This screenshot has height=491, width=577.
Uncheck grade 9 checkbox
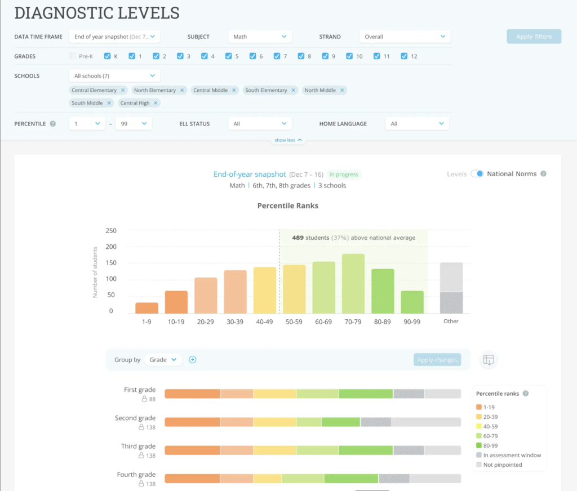(x=325, y=56)
